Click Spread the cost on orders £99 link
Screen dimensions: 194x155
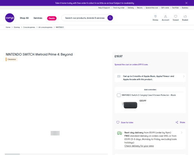[132, 64]
